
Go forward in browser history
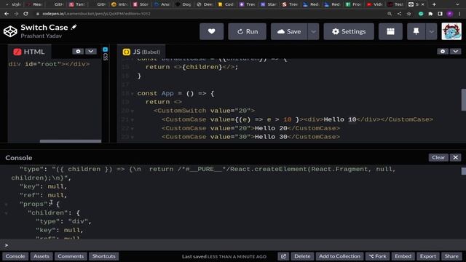pos(16,14)
